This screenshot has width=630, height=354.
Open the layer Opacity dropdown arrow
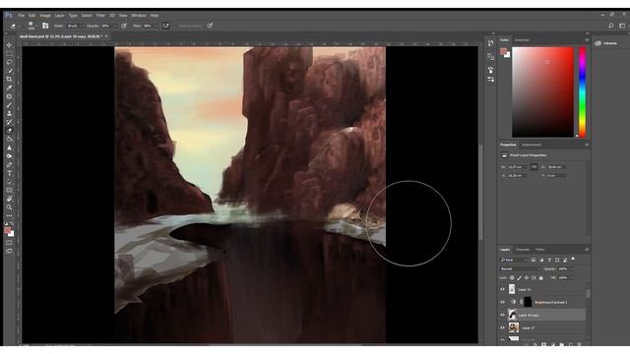pos(572,268)
